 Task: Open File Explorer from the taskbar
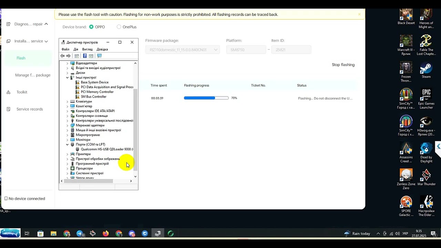click(x=53, y=234)
